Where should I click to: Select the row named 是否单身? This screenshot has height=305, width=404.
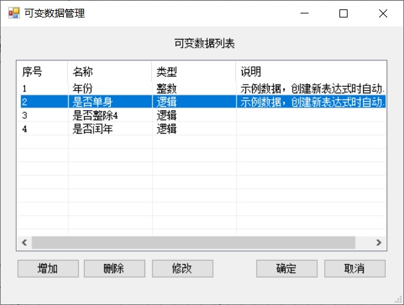[x=203, y=101]
